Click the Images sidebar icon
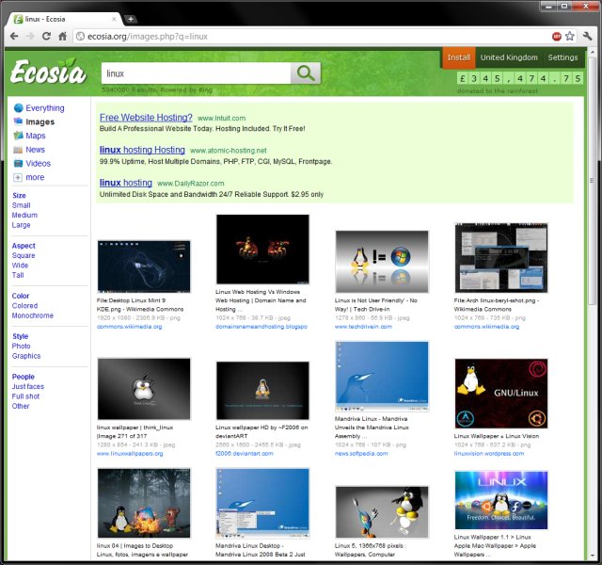Viewport: 602px width, 565px height. 18,121
